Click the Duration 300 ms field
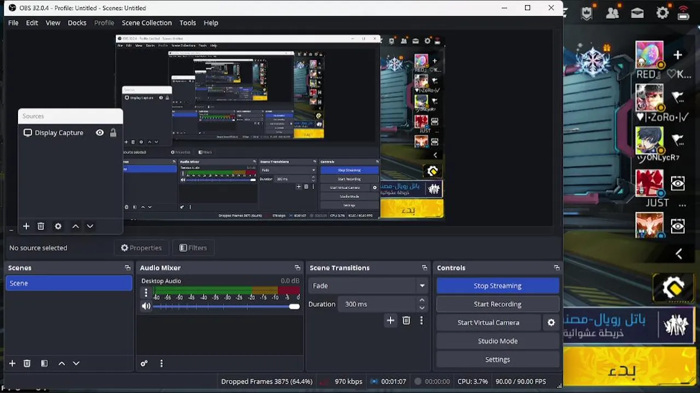 (x=377, y=304)
